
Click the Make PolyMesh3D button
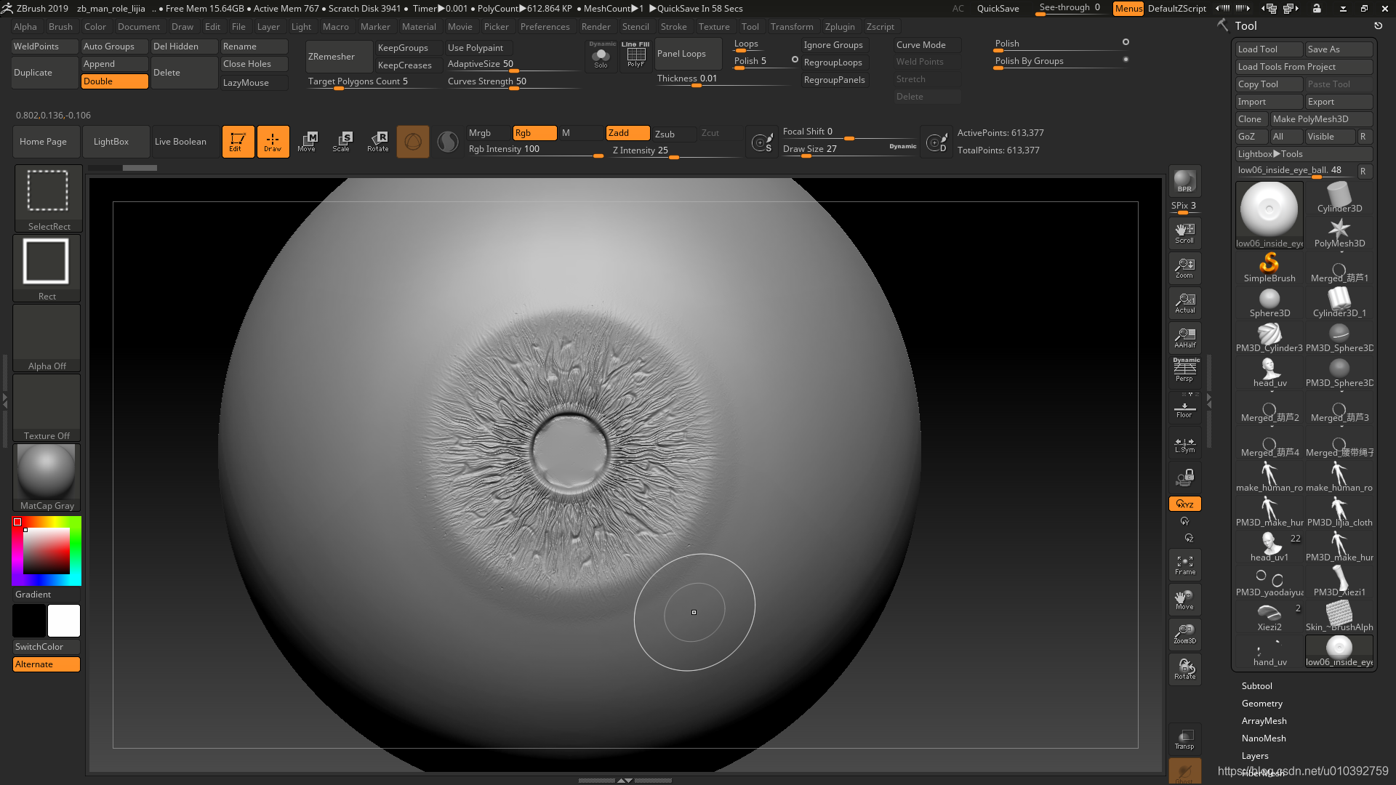pos(1312,118)
